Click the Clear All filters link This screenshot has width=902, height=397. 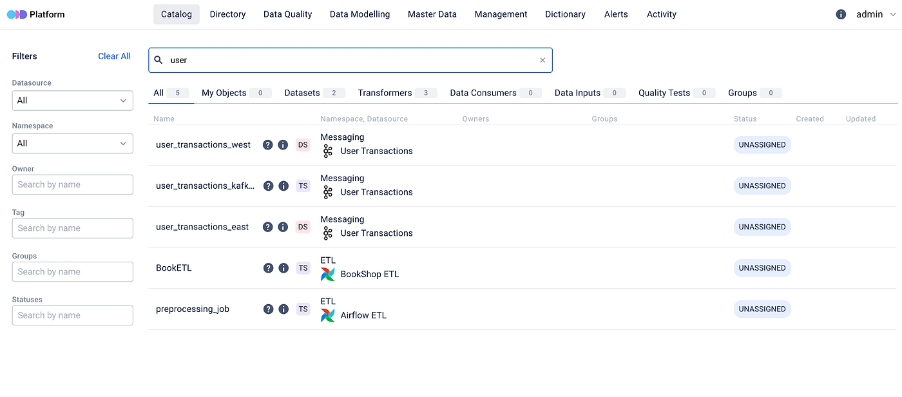(x=114, y=56)
